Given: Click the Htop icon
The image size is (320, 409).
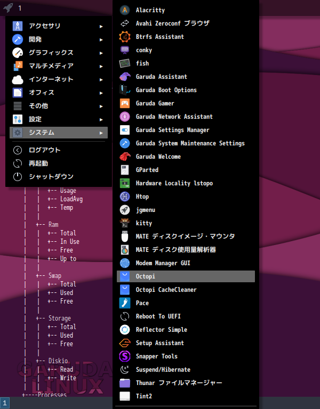Looking at the screenshot, I should (x=125, y=197).
